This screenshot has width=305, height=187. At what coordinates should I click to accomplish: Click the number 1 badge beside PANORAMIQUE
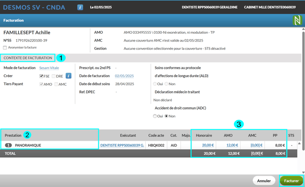8,145
